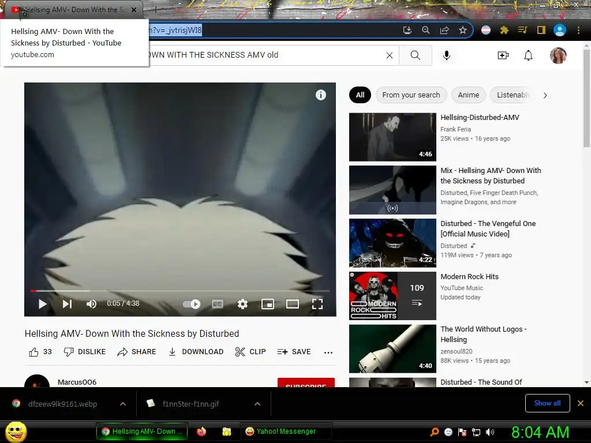SAVE video to a playlist

point(294,352)
